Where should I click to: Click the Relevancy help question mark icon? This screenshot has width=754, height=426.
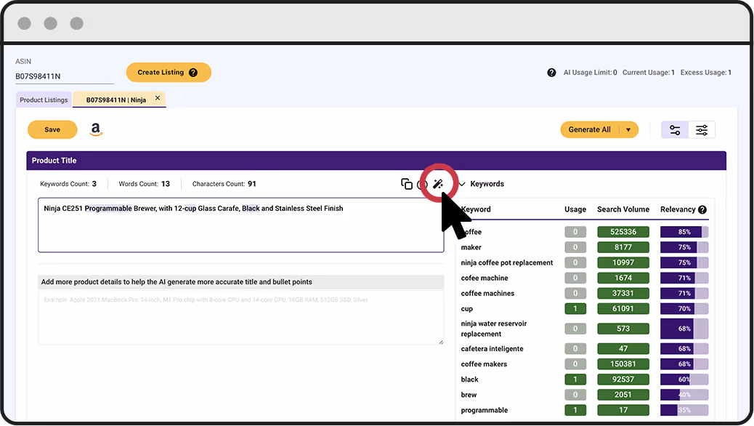(702, 209)
